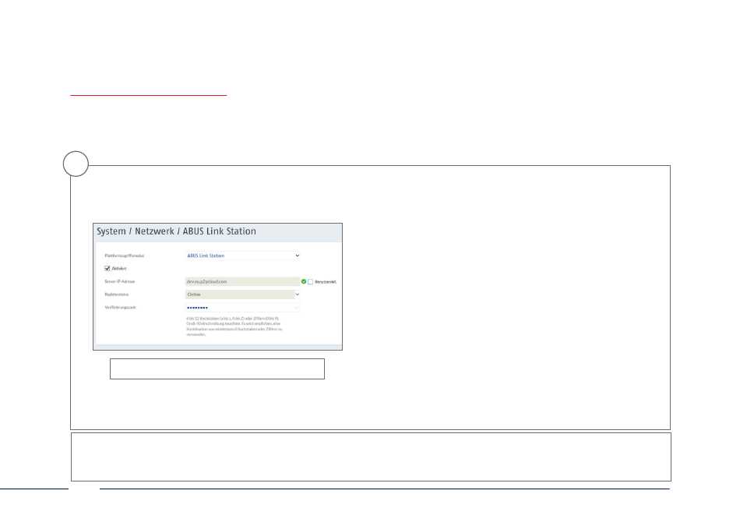Click the 'Verifizierungscode' label
740x522 pixels.
point(120,308)
